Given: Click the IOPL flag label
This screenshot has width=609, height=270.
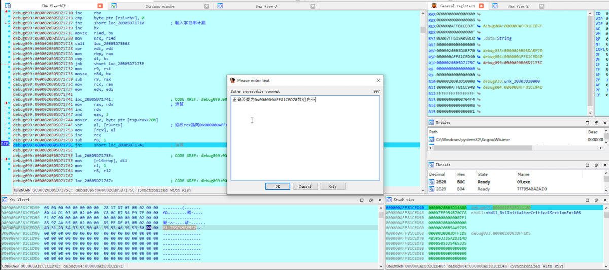Looking at the screenshot, I should coord(600,49).
